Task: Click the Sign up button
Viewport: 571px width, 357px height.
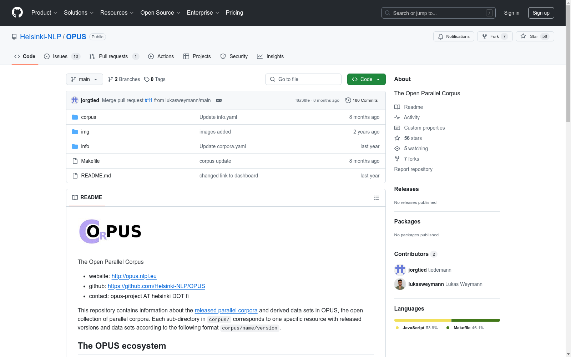Action: click(x=541, y=13)
